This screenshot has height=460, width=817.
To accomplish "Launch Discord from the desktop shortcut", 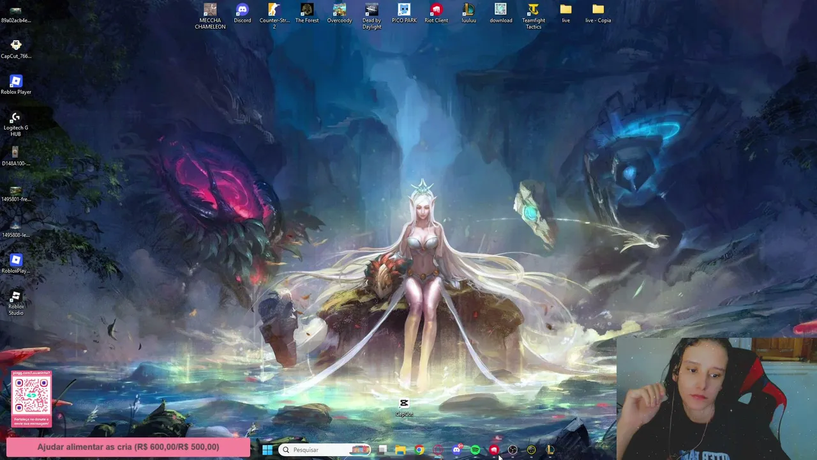I will coord(243,13).
